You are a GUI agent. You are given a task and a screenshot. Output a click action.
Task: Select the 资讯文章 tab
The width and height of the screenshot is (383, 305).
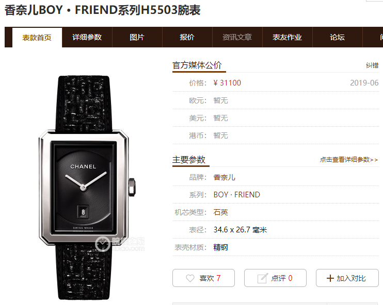point(237,37)
